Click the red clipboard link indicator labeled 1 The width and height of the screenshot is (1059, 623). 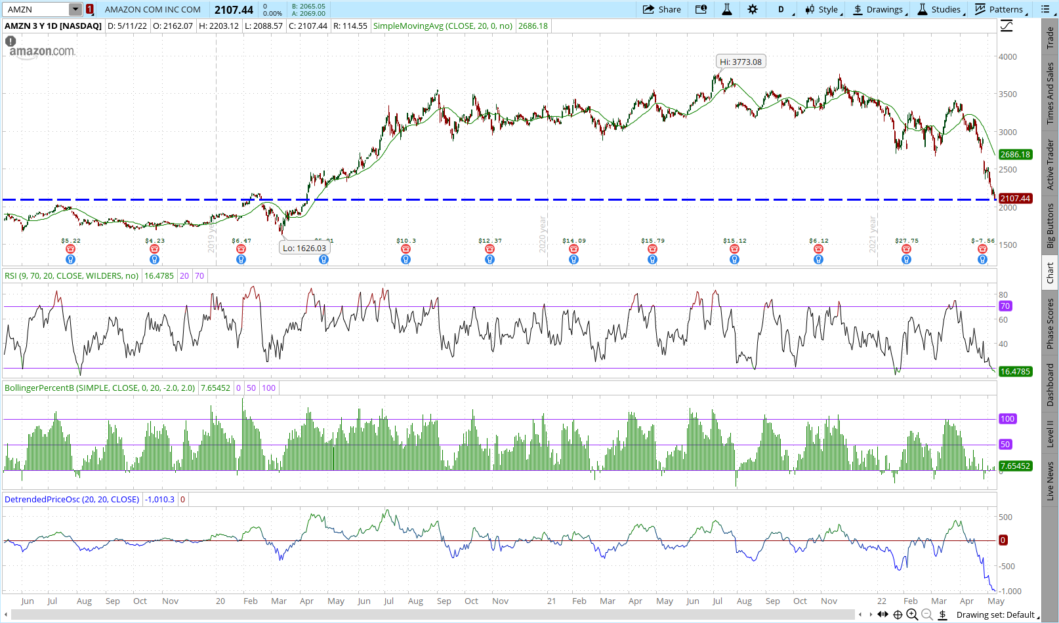pos(90,9)
